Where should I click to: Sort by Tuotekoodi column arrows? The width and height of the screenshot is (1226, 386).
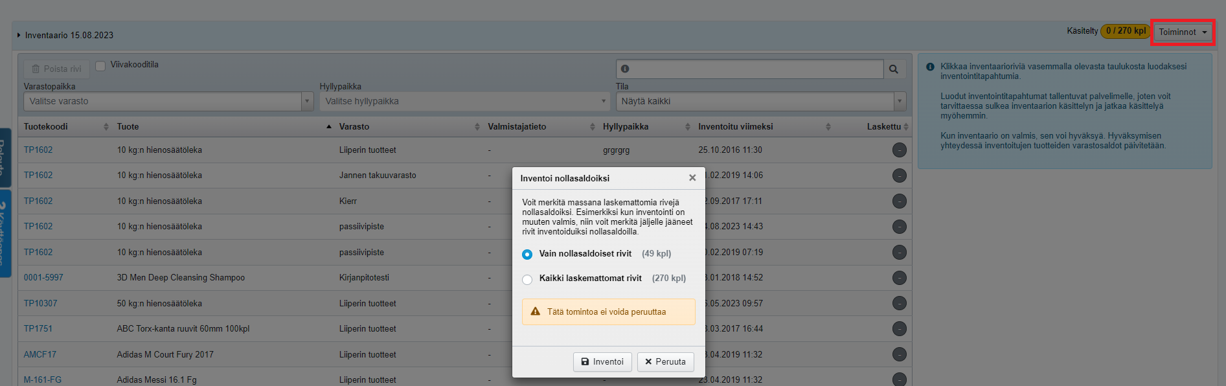(x=106, y=127)
